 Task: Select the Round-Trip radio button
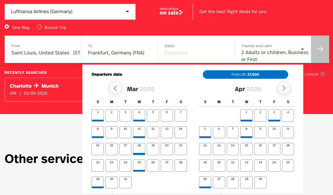(39, 27)
